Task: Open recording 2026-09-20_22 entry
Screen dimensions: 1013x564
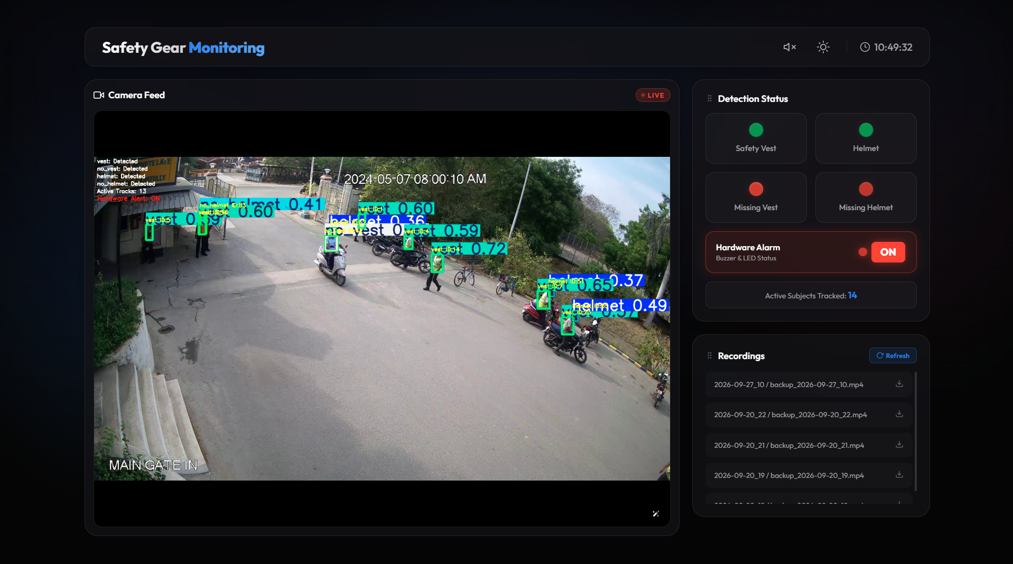Action: point(808,415)
